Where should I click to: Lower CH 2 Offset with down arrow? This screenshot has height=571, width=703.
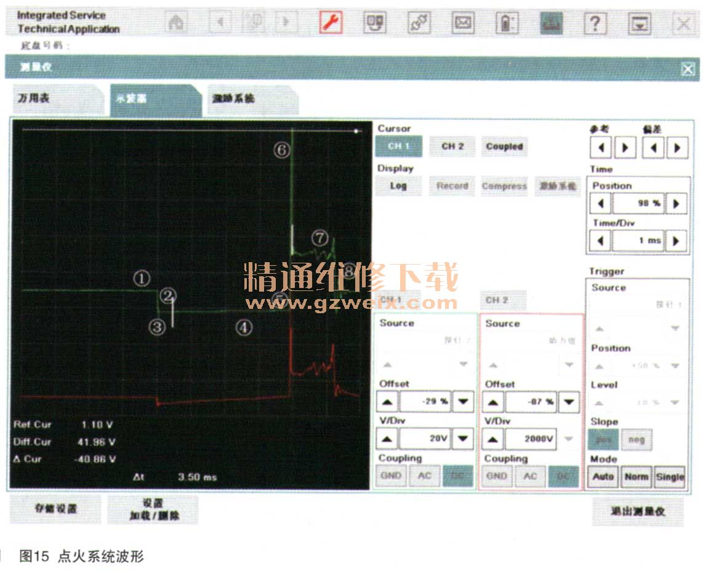pos(569,402)
